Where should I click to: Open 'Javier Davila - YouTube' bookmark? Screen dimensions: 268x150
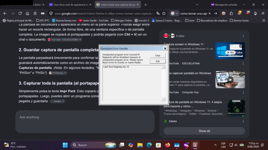[94, 21]
